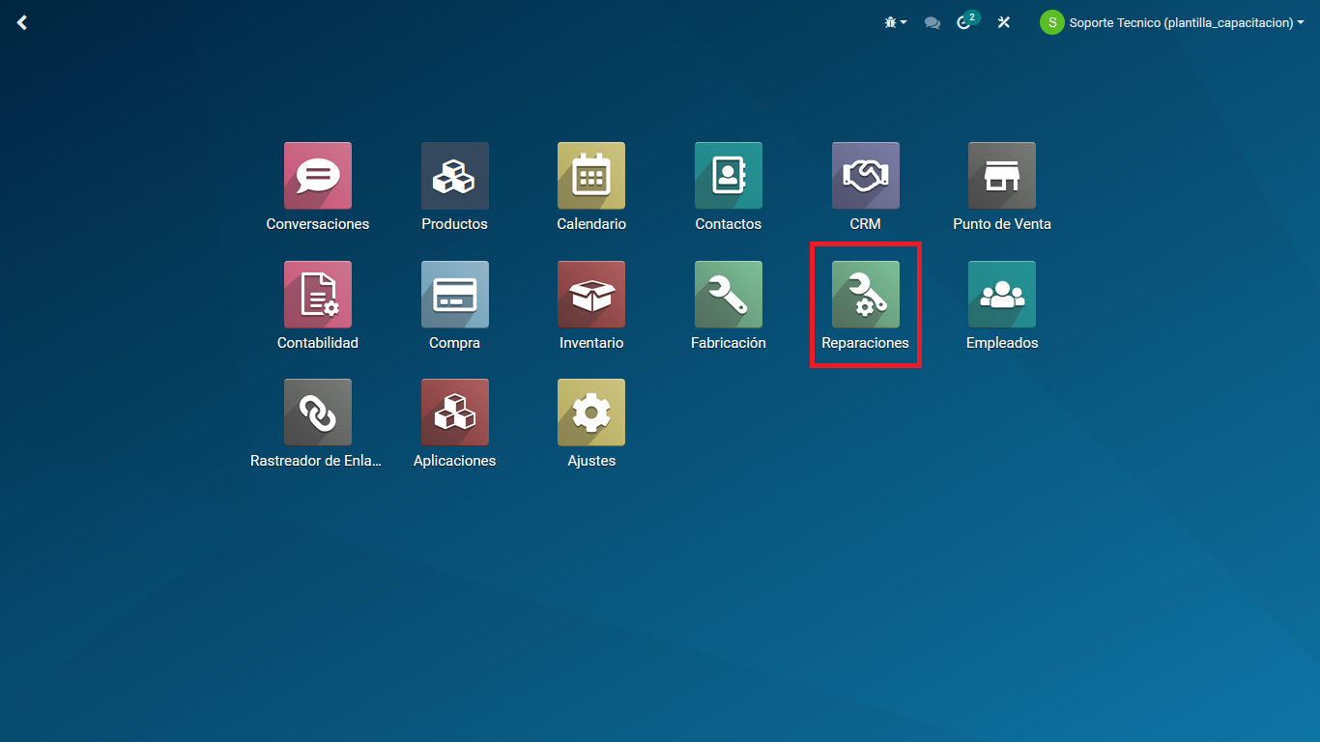Open the Reparaciones app
Screen dimensions: 1320x742
point(865,295)
